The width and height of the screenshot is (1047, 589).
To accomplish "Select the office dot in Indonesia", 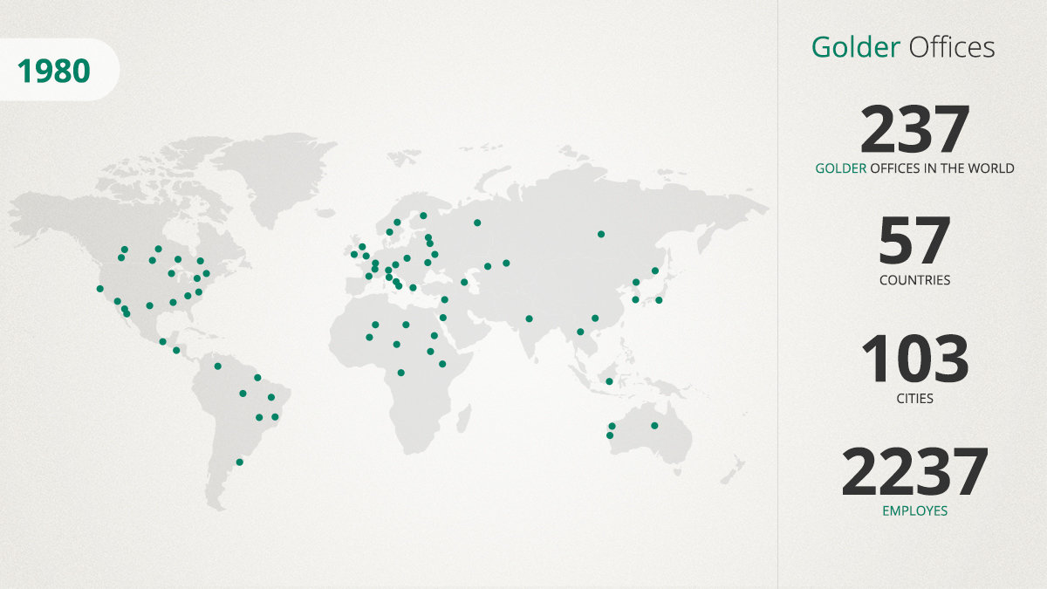I will click(x=609, y=381).
